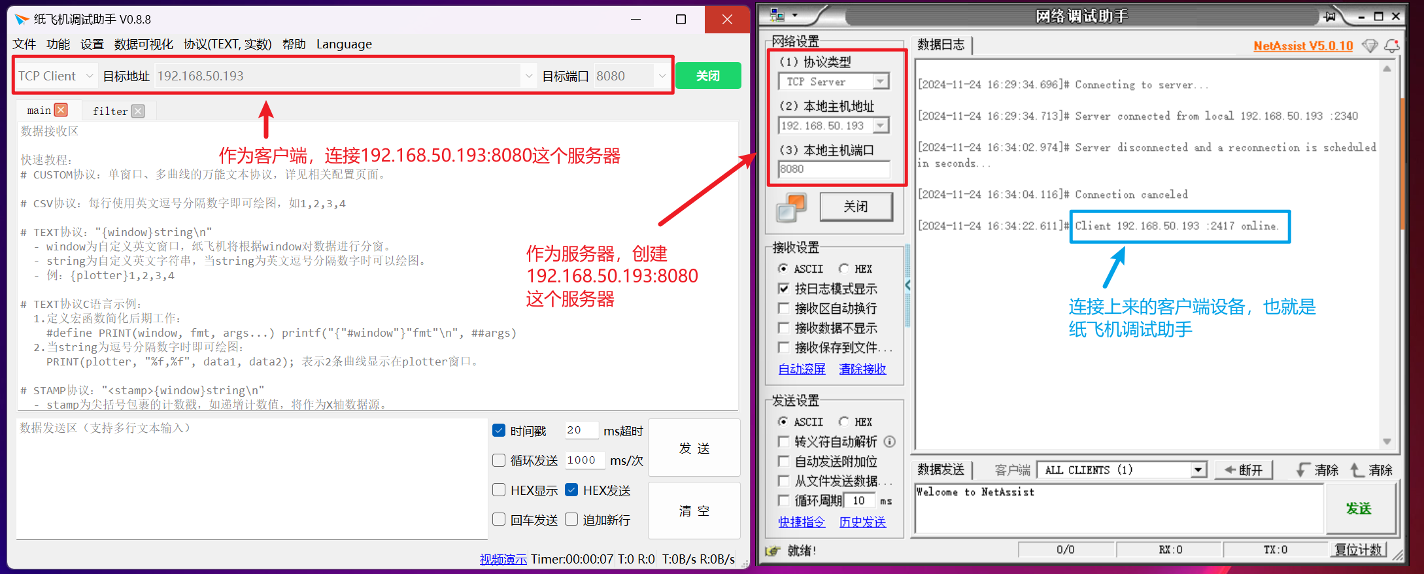Image resolution: width=1424 pixels, height=574 pixels.
Task: Click the scroll-down arrow of the 数据日志 scrollbar
Action: (1387, 441)
